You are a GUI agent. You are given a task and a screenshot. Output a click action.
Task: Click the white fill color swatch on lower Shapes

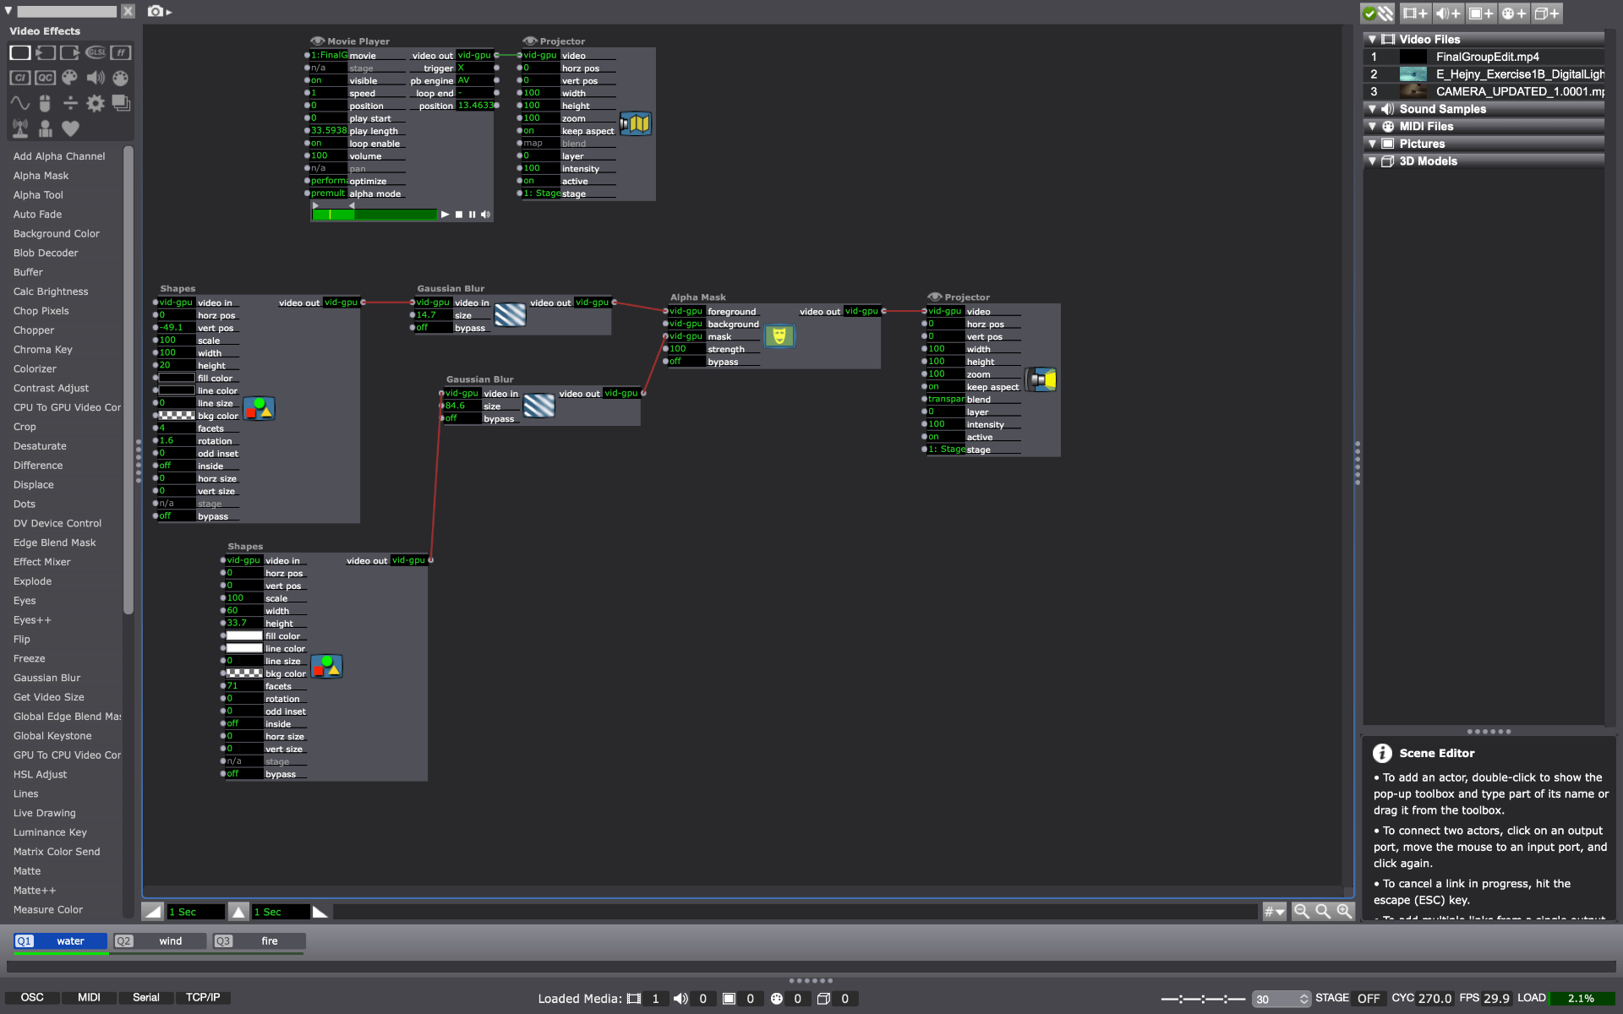(x=244, y=636)
